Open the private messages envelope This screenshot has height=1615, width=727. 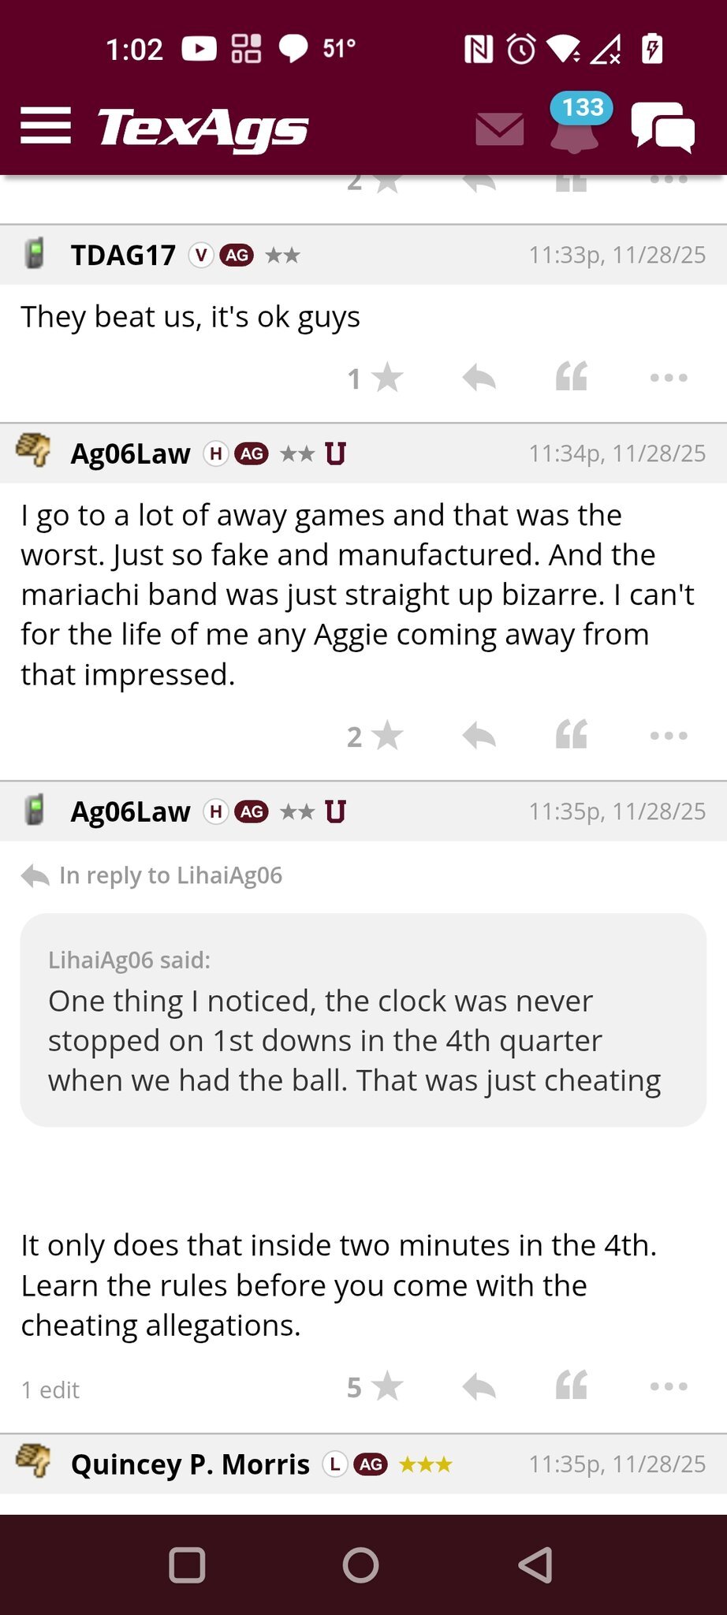pos(499,129)
